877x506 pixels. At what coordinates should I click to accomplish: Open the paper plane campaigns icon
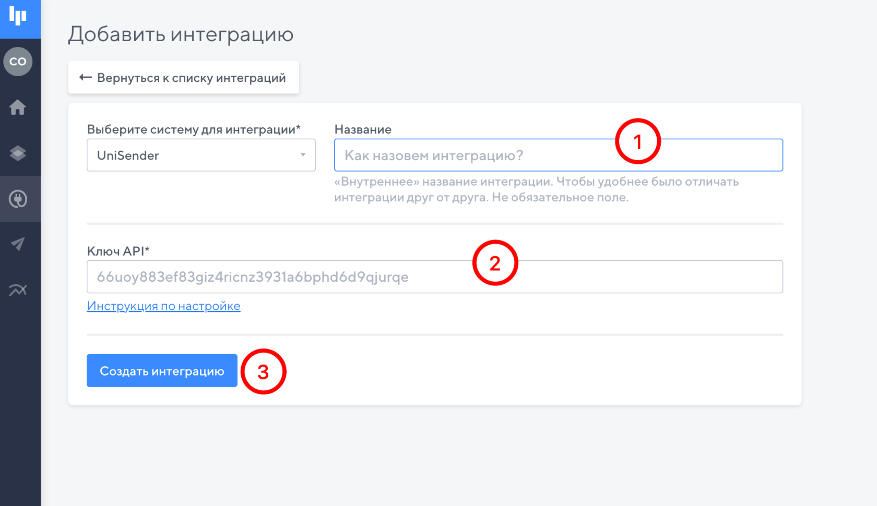pos(18,244)
